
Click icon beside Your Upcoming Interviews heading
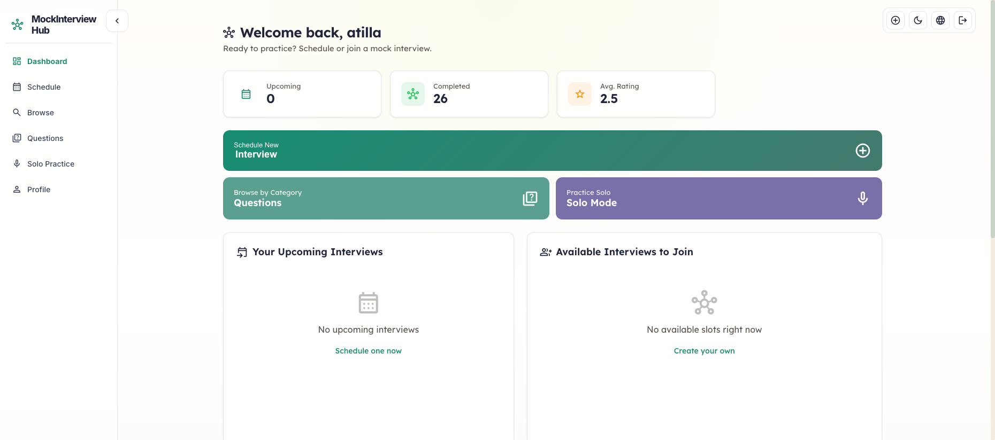click(242, 252)
